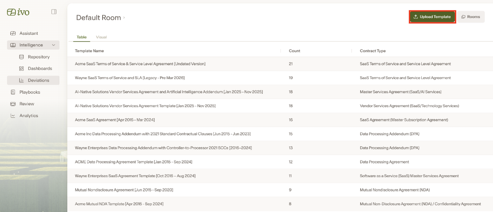Click the Analytics line chart icon
Screen dimensions: 493x212
coord(13,115)
